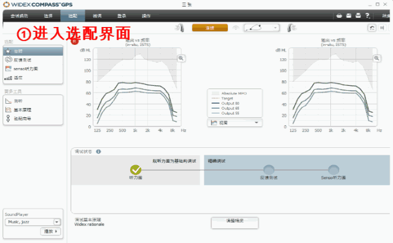Zoom the right output graph with magnifier
The image size is (393, 243).
coord(376,58)
